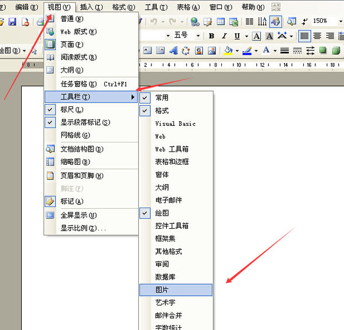Click the Insert Hyperlink globe icon
Screen dimensions: 344x330
tap(195, 22)
